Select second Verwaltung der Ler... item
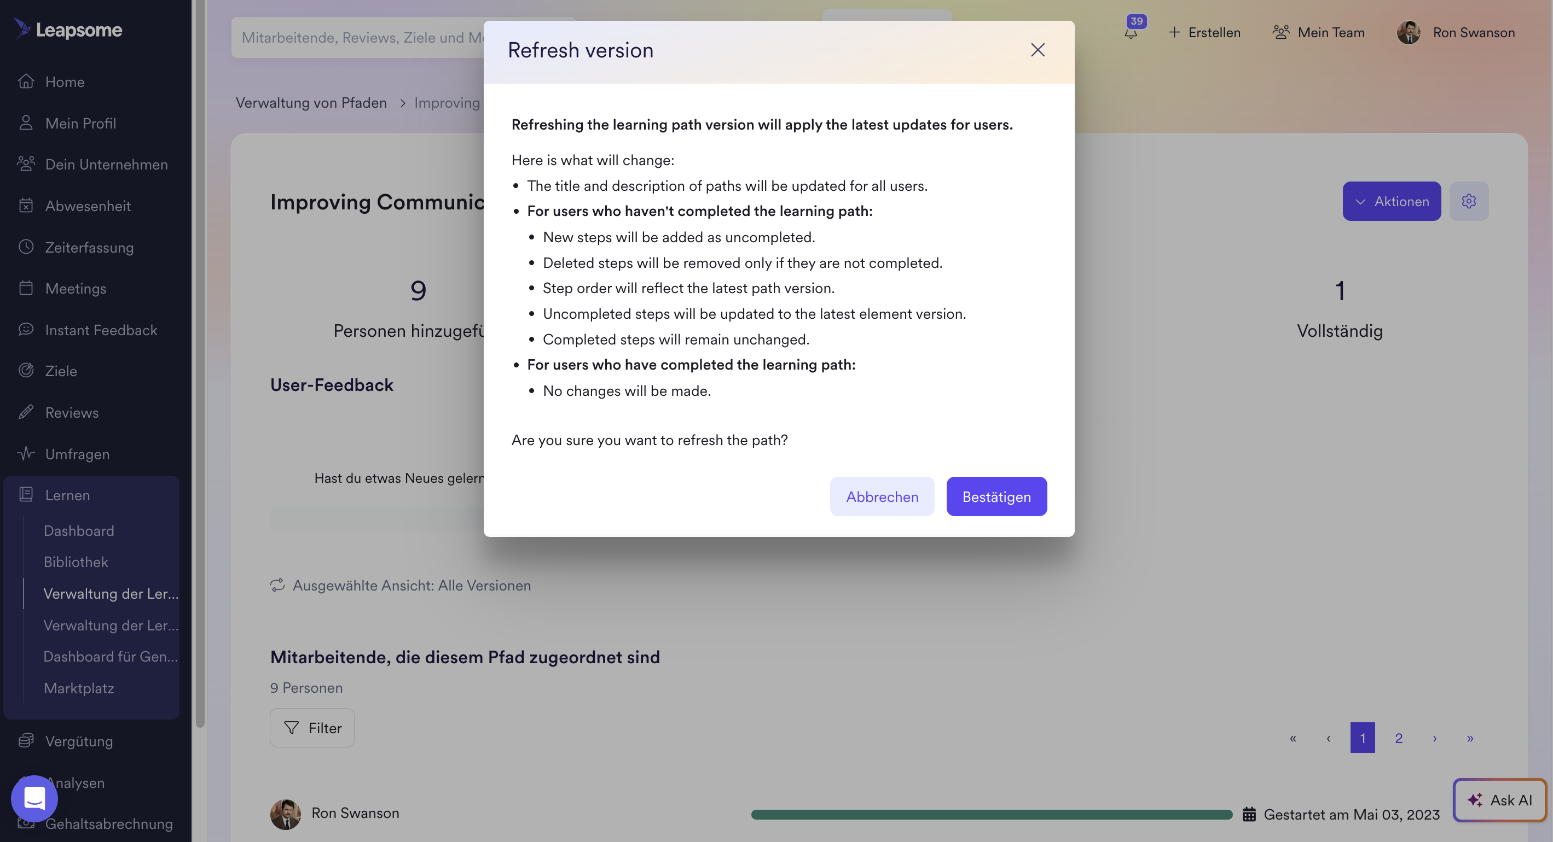 coord(111,625)
